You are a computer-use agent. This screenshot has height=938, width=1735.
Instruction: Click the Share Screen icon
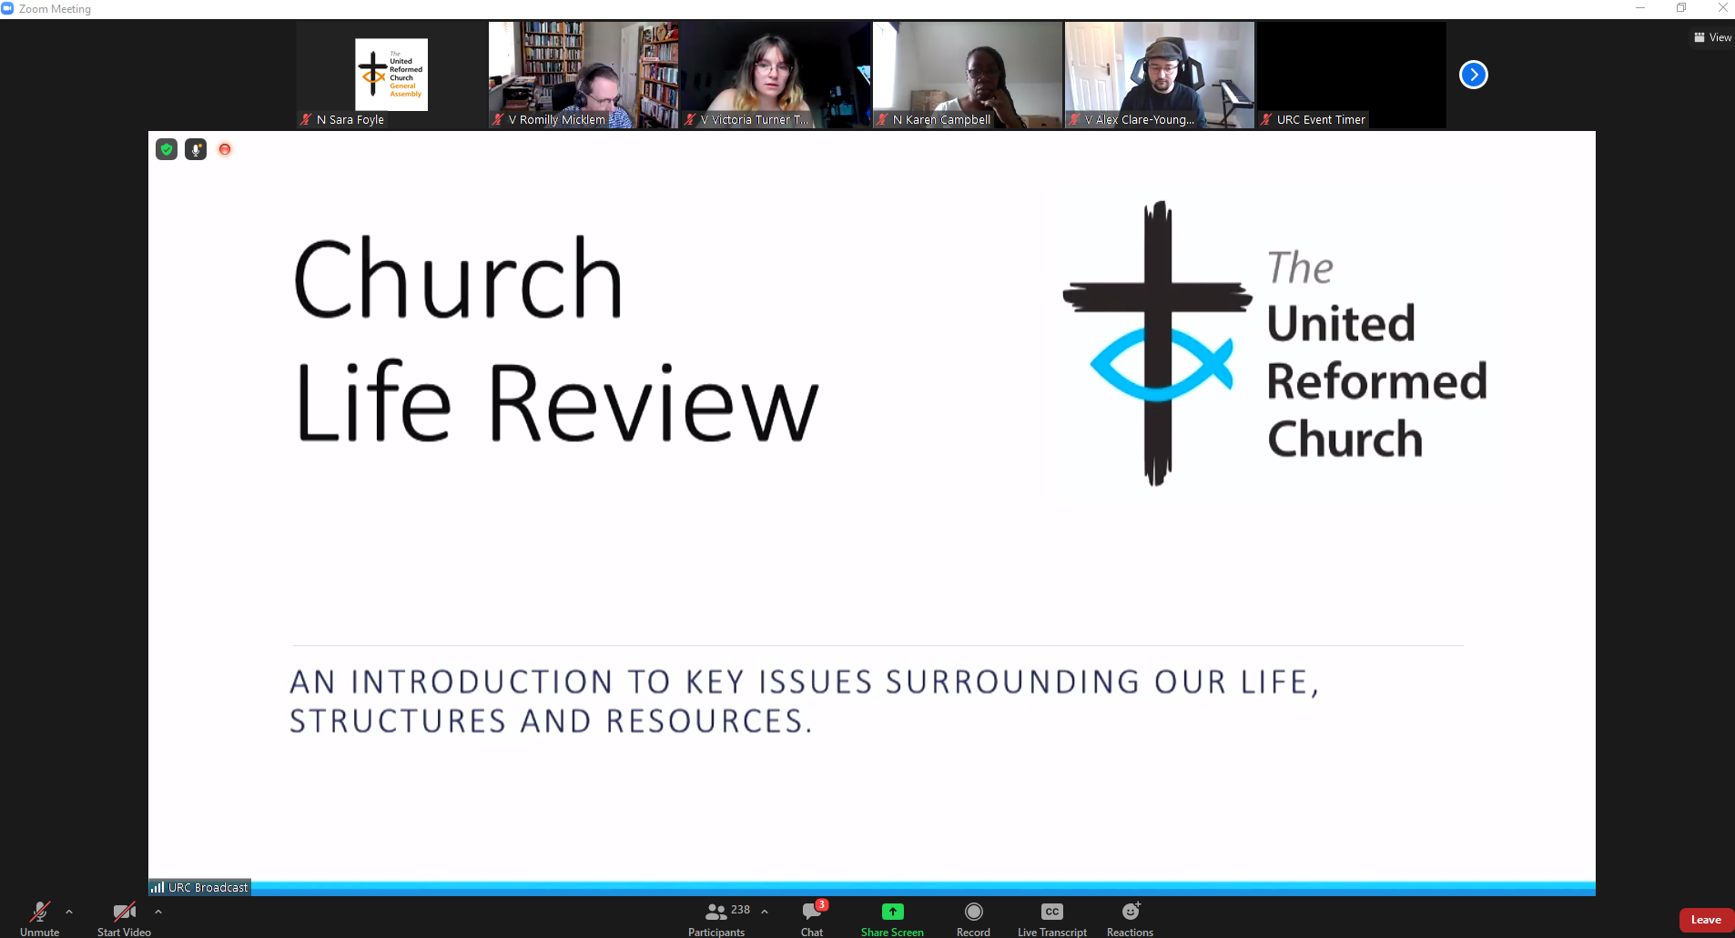pyautogui.click(x=891, y=912)
